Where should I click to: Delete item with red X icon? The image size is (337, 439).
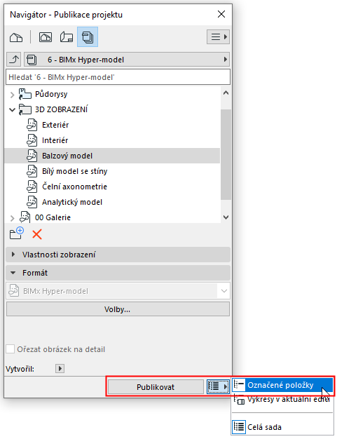37,234
